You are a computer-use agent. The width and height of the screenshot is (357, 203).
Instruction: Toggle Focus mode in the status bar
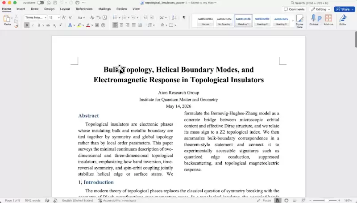264,200
